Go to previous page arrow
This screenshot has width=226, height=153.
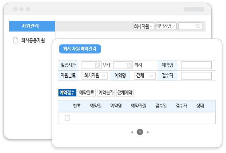tap(132, 132)
